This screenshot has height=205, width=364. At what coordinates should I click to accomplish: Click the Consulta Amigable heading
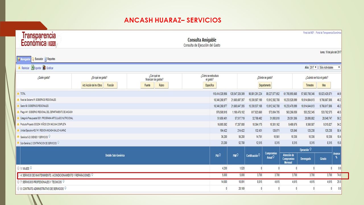pyautogui.click(x=202, y=40)
